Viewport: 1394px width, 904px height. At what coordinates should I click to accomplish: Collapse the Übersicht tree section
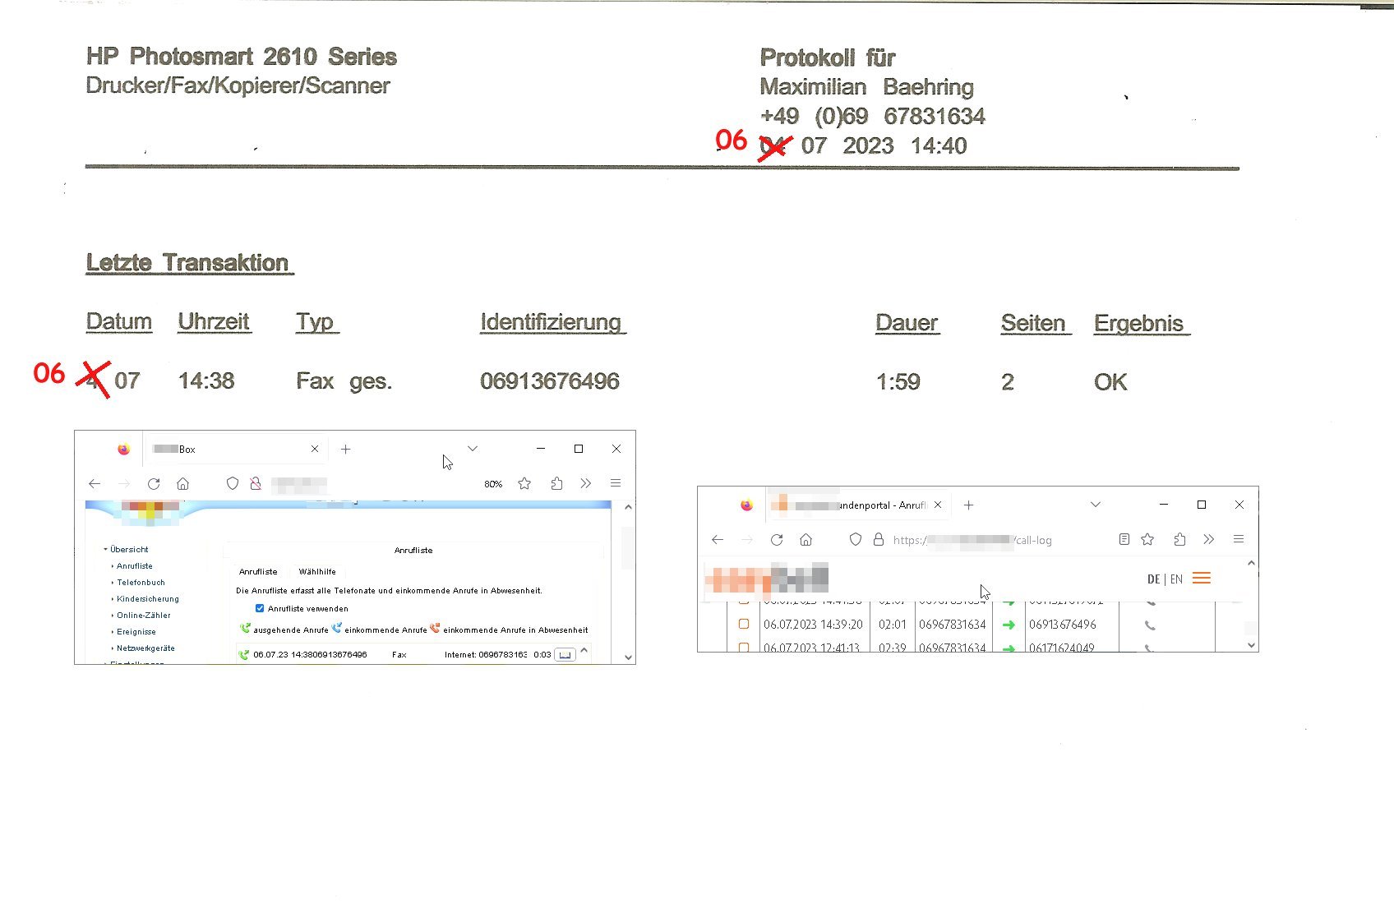point(105,549)
